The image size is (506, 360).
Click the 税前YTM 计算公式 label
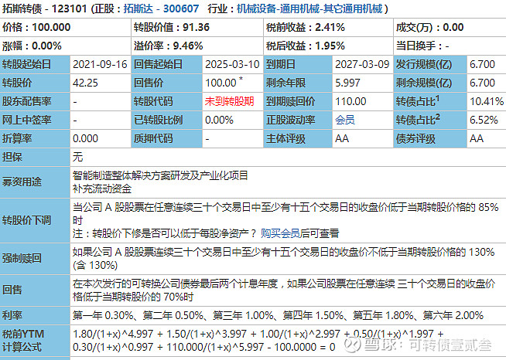click(23, 341)
